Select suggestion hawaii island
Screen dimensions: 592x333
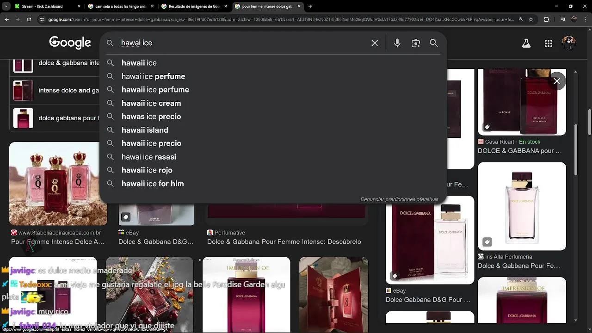click(x=273, y=130)
